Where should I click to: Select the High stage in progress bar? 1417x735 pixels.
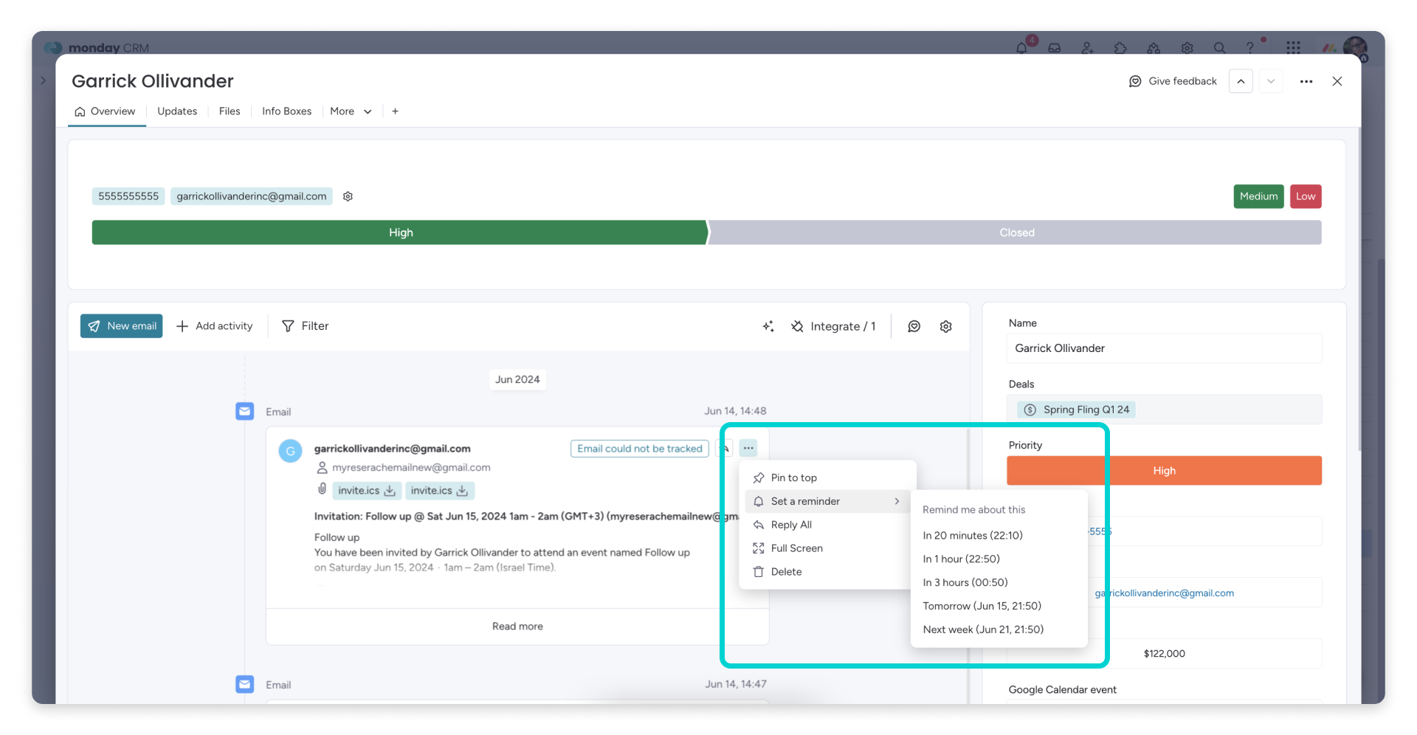(x=400, y=232)
